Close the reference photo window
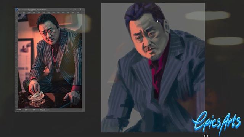244x137 pixels. pos(80,10)
